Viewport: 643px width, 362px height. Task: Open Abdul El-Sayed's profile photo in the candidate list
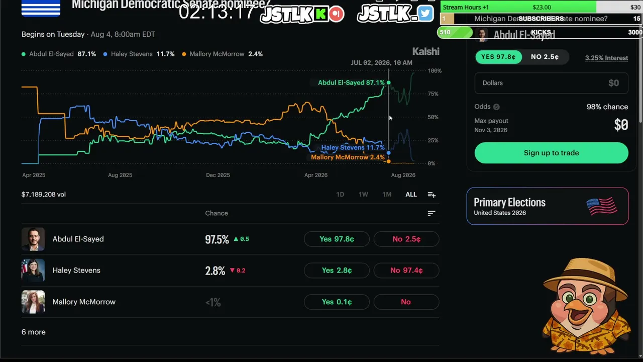pos(33,239)
